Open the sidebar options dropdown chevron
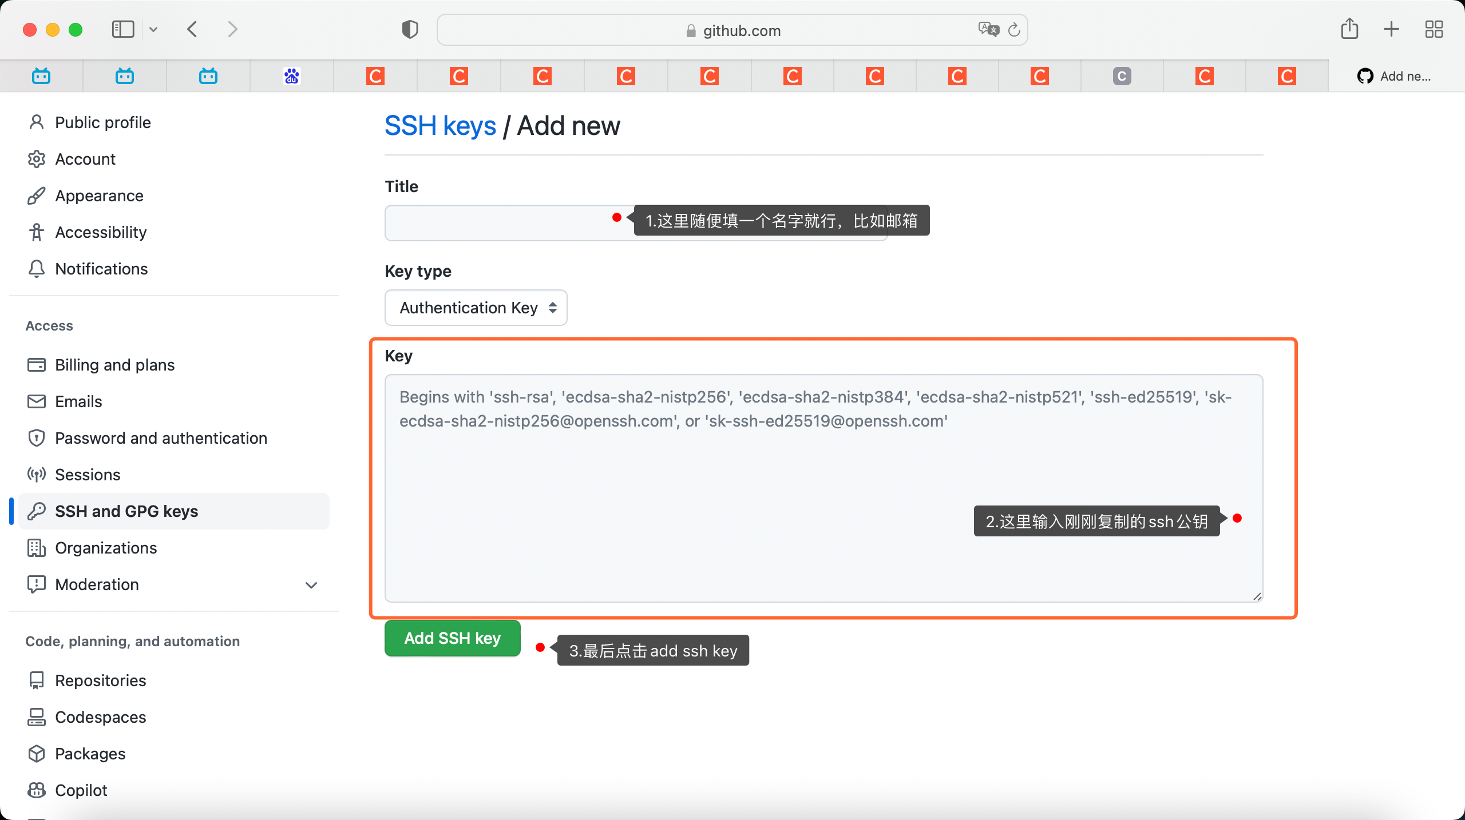1465x820 pixels. (x=153, y=29)
